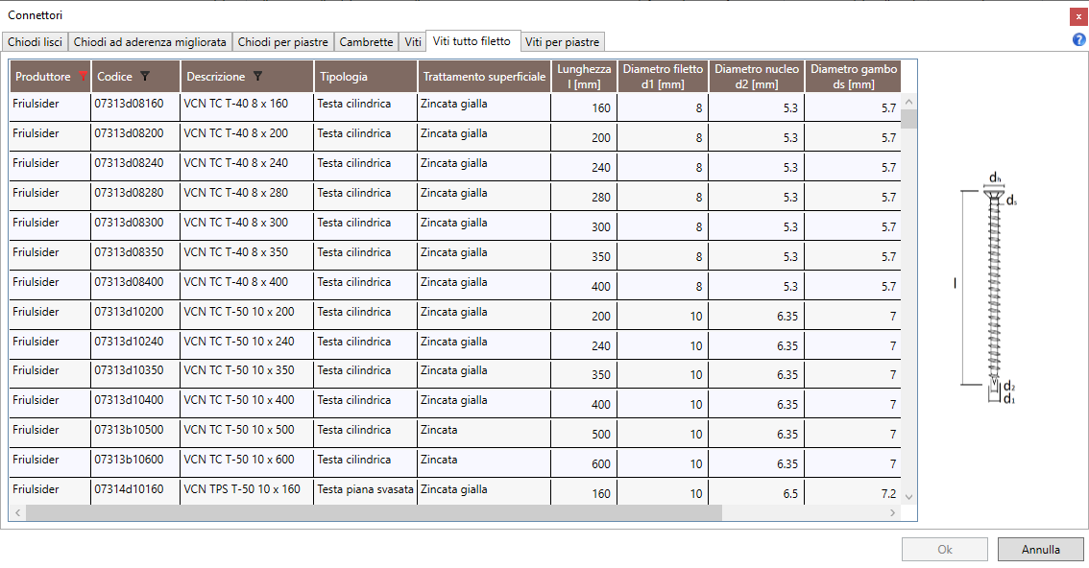The image size is (1089, 568).
Task: Click the vertical scrollbar up arrow
Action: pyautogui.click(x=908, y=102)
